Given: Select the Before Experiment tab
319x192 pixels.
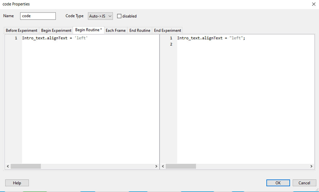Looking at the screenshot, I should pyautogui.click(x=21, y=30).
